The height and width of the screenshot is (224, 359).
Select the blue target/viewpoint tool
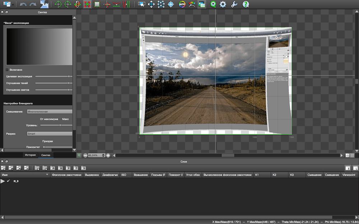click(x=171, y=4)
